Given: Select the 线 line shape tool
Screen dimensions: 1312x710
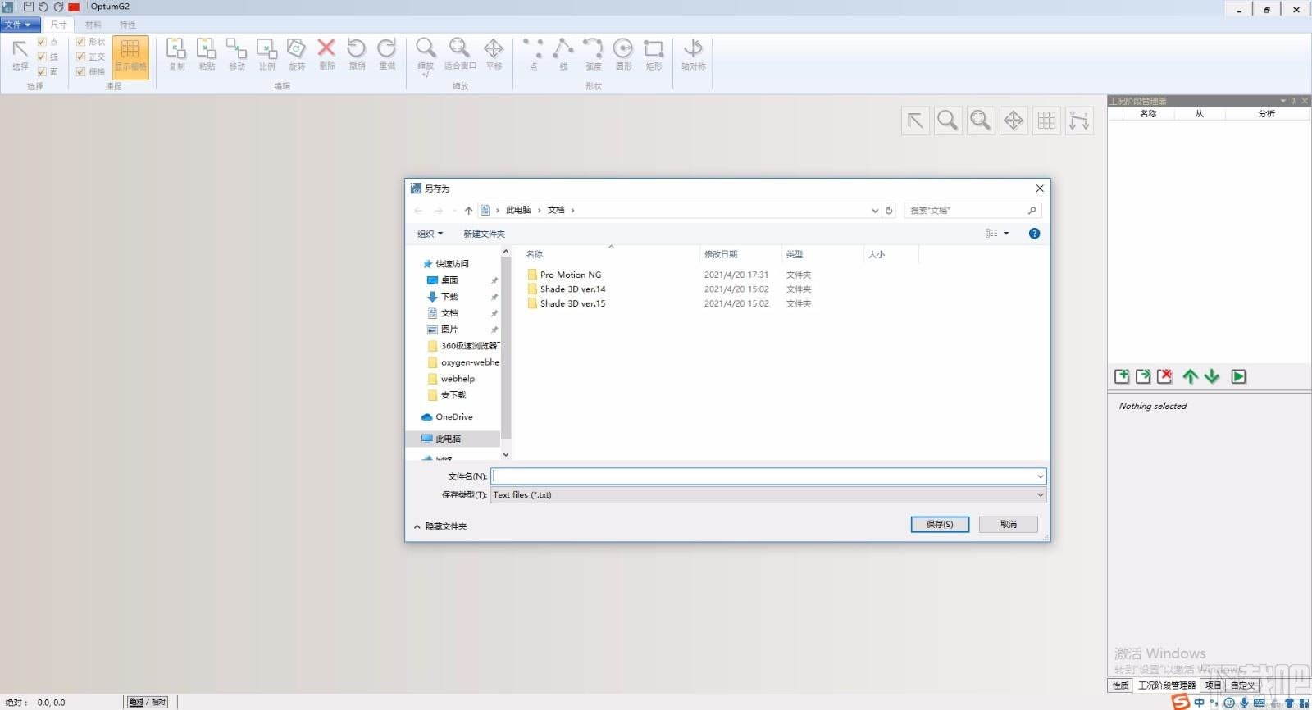Looking at the screenshot, I should [563, 54].
